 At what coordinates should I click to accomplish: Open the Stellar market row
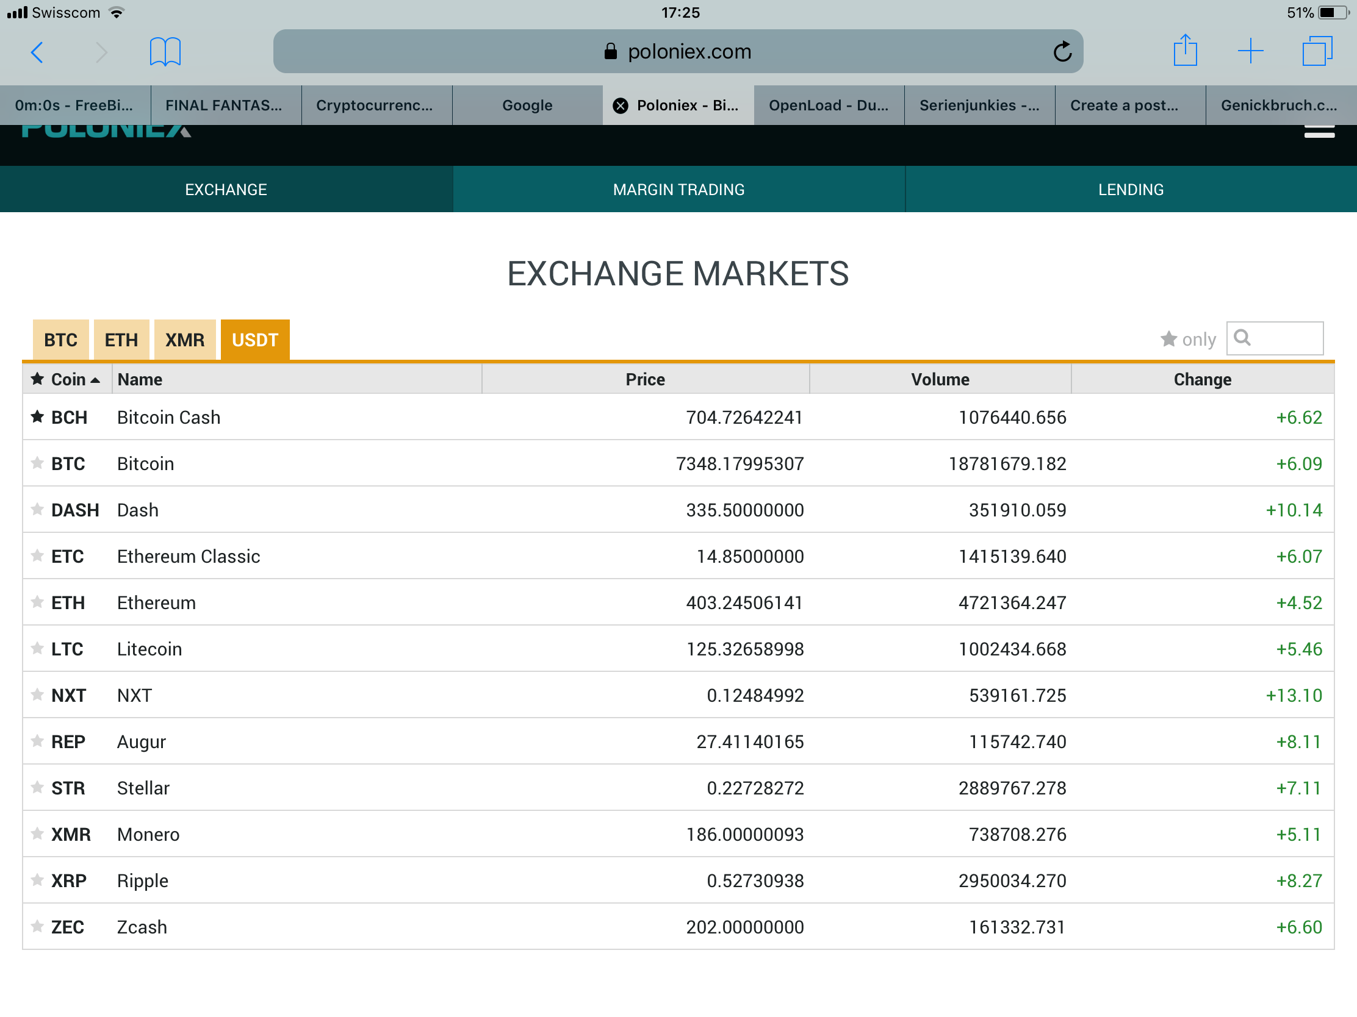[x=678, y=788]
